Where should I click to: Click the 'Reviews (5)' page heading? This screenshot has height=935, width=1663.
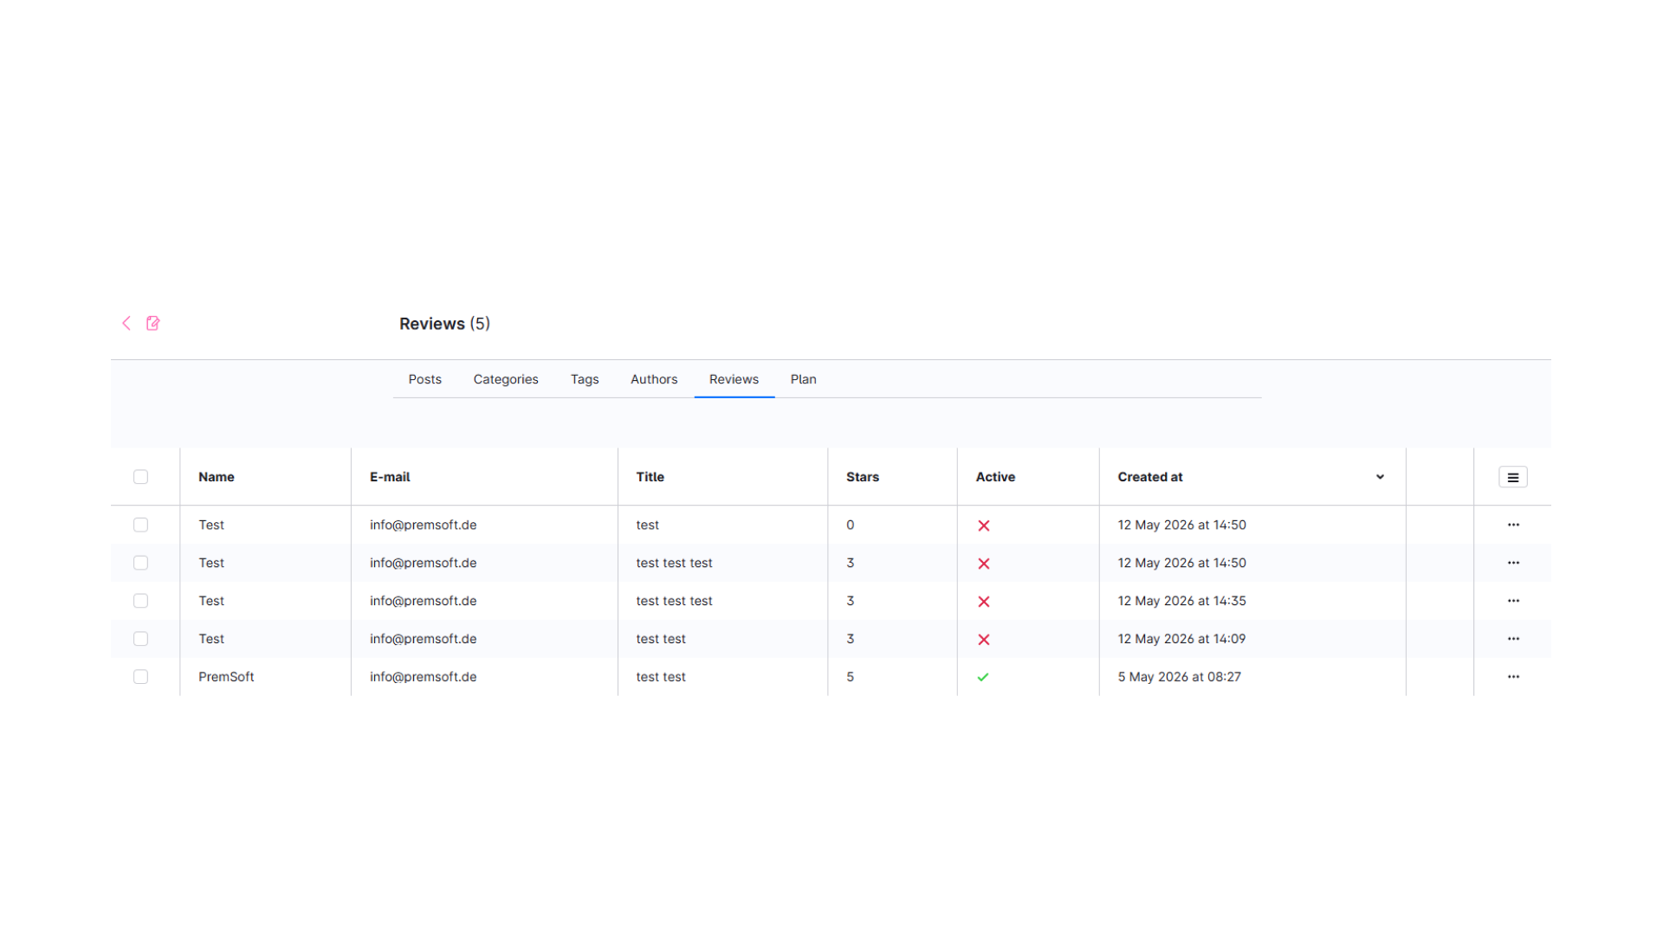pyautogui.click(x=444, y=324)
